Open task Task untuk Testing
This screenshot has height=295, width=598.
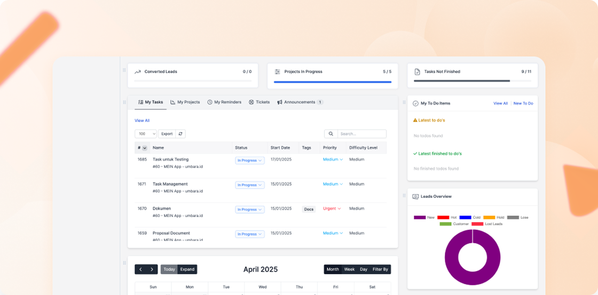click(x=170, y=160)
